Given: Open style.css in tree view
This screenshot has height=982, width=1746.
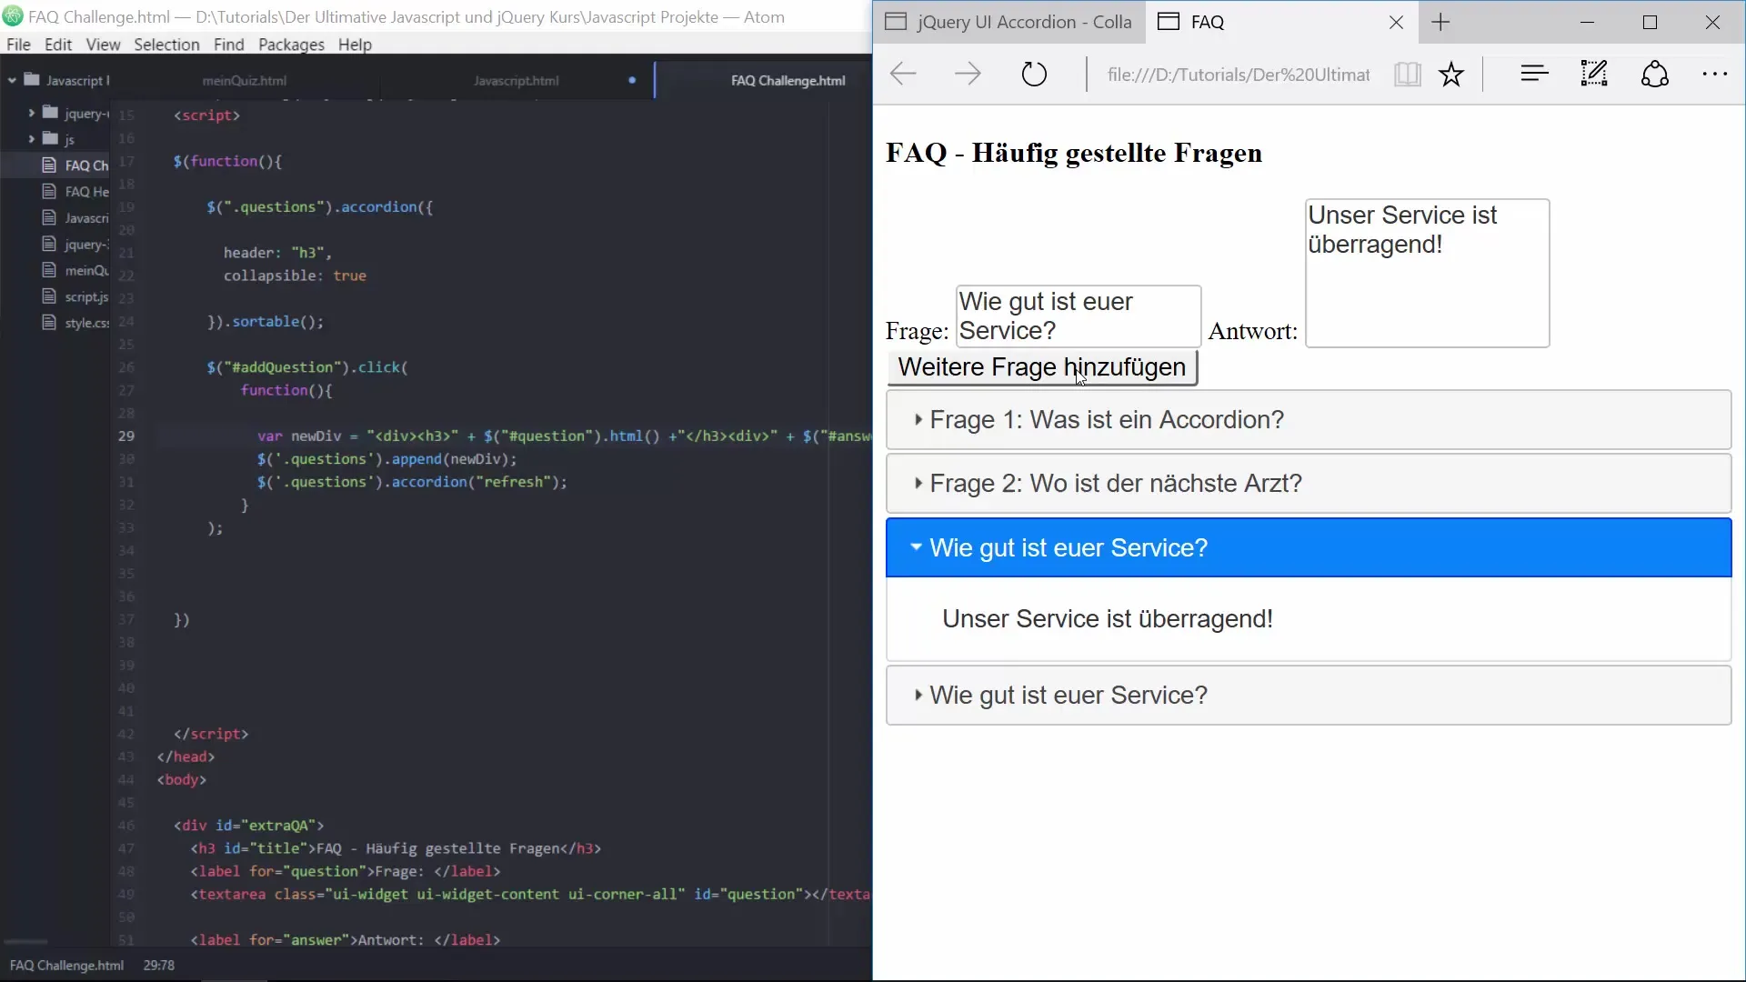Looking at the screenshot, I should pyautogui.click(x=86, y=323).
